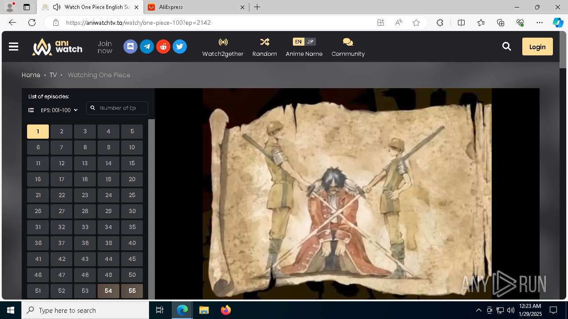The image size is (568, 319).
Task: Select episode 5
Action: coord(132,132)
